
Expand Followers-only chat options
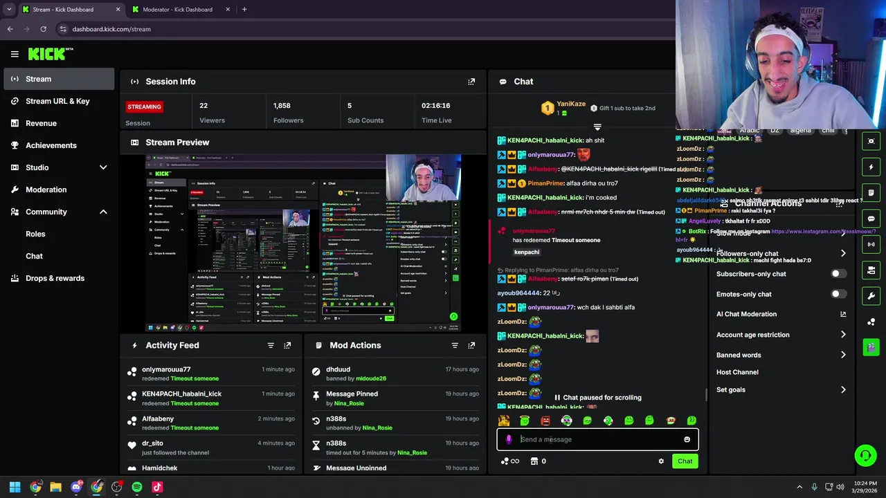coord(842,254)
